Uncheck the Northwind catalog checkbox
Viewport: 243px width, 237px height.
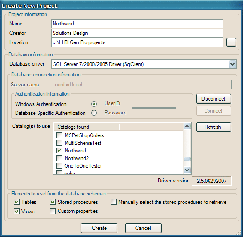coord(59,150)
